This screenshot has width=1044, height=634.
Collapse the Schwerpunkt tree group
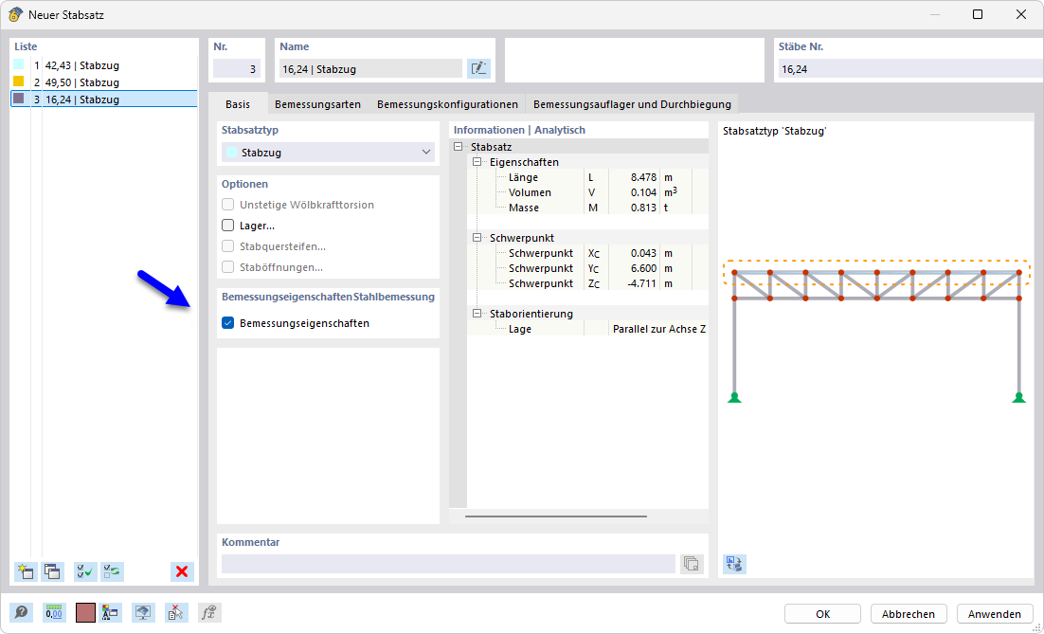(477, 238)
